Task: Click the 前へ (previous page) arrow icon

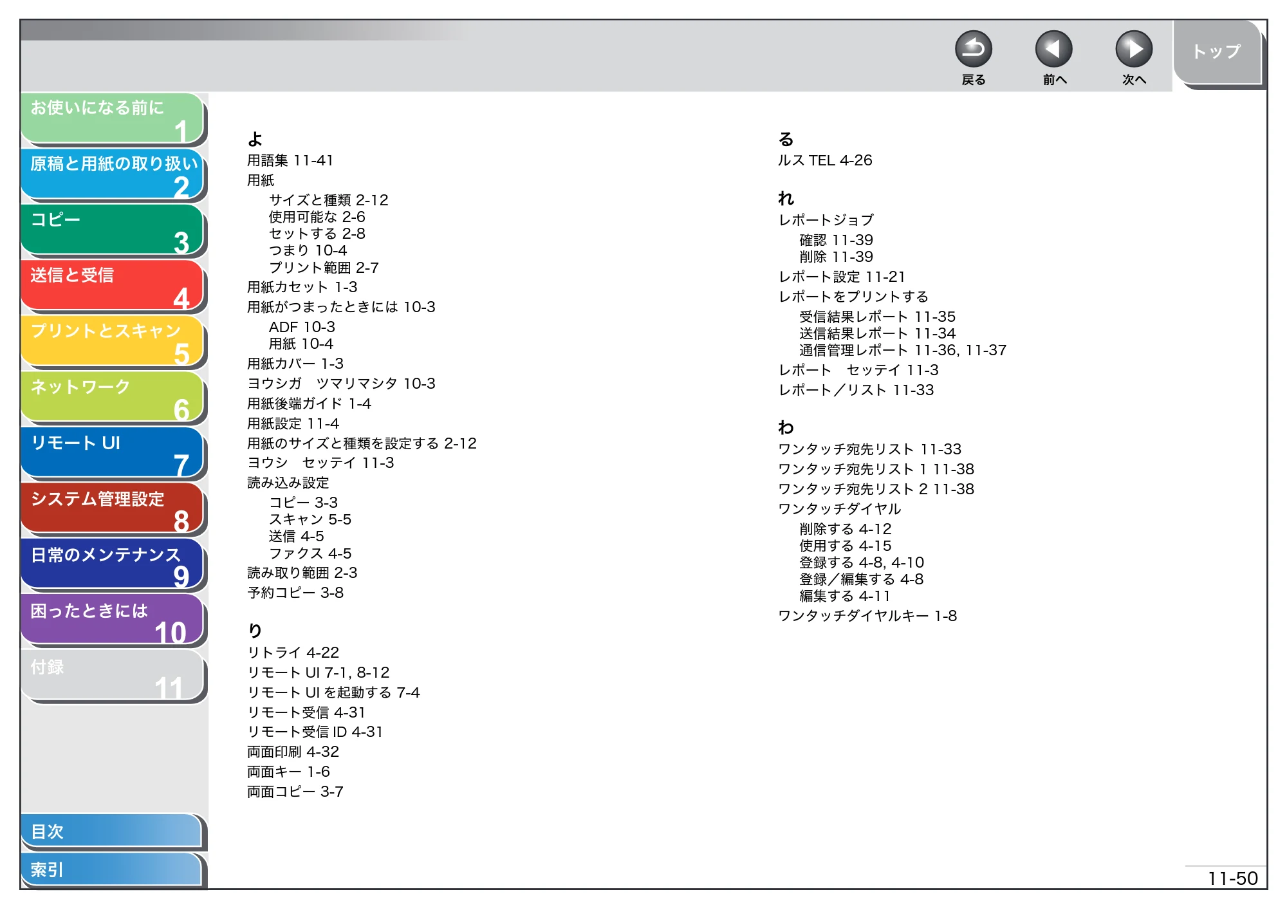Action: click(x=1053, y=49)
